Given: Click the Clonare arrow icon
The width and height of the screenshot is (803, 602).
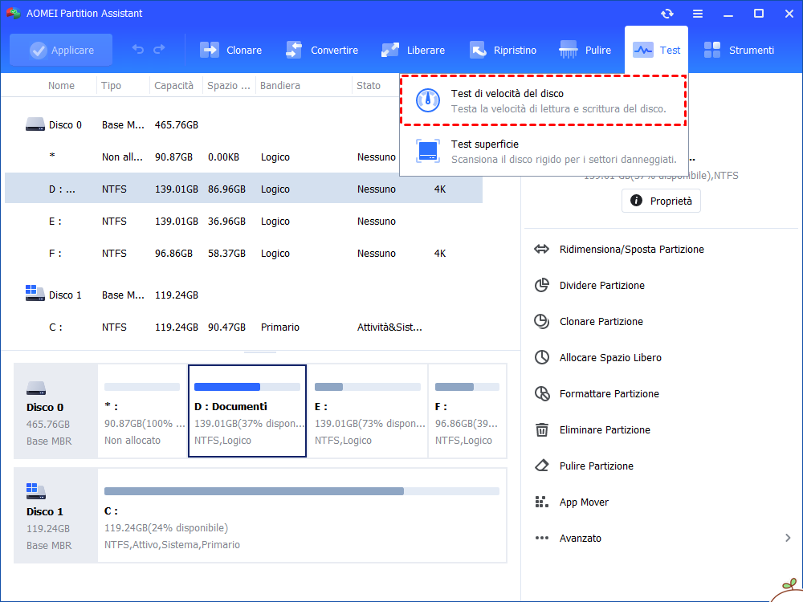Looking at the screenshot, I should tap(210, 50).
